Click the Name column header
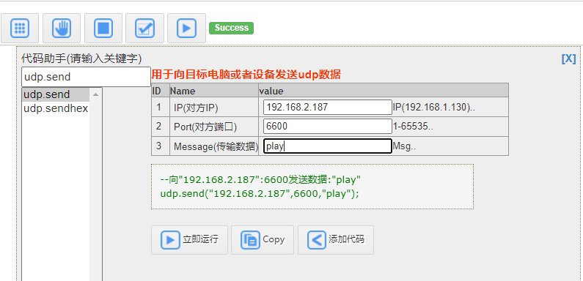The image size is (583, 281). [x=183, y=91]
